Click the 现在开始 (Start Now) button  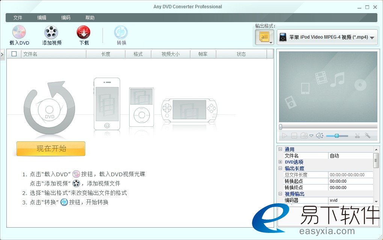pyautogui.click(x=51, y=148)
